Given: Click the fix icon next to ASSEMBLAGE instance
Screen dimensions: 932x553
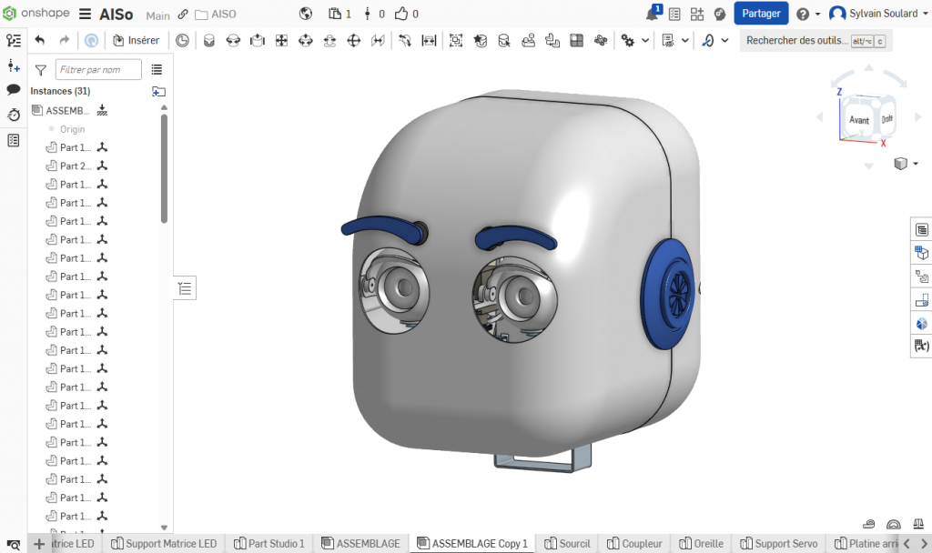Looking at the screenshot, I should (102, 110).
